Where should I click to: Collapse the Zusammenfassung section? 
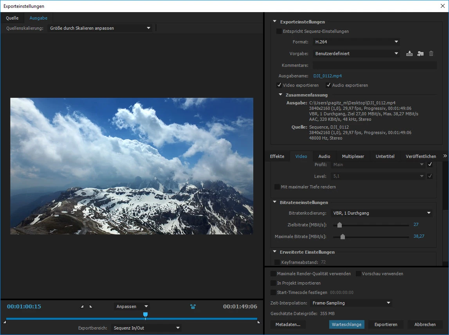point(281,95)
